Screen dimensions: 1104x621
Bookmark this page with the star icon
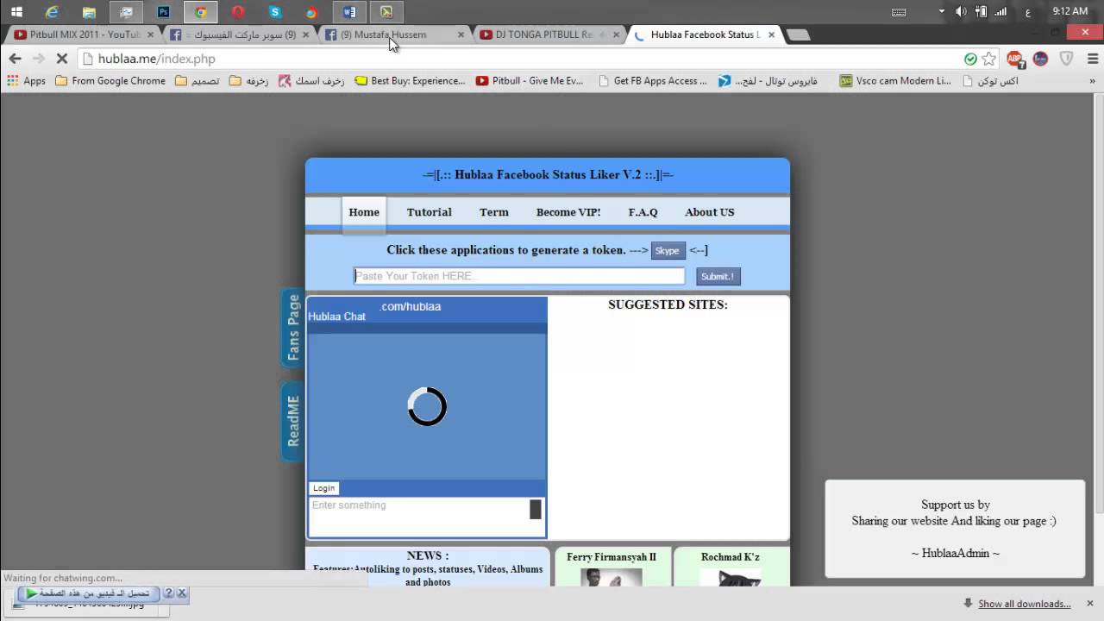click(989, 59)
